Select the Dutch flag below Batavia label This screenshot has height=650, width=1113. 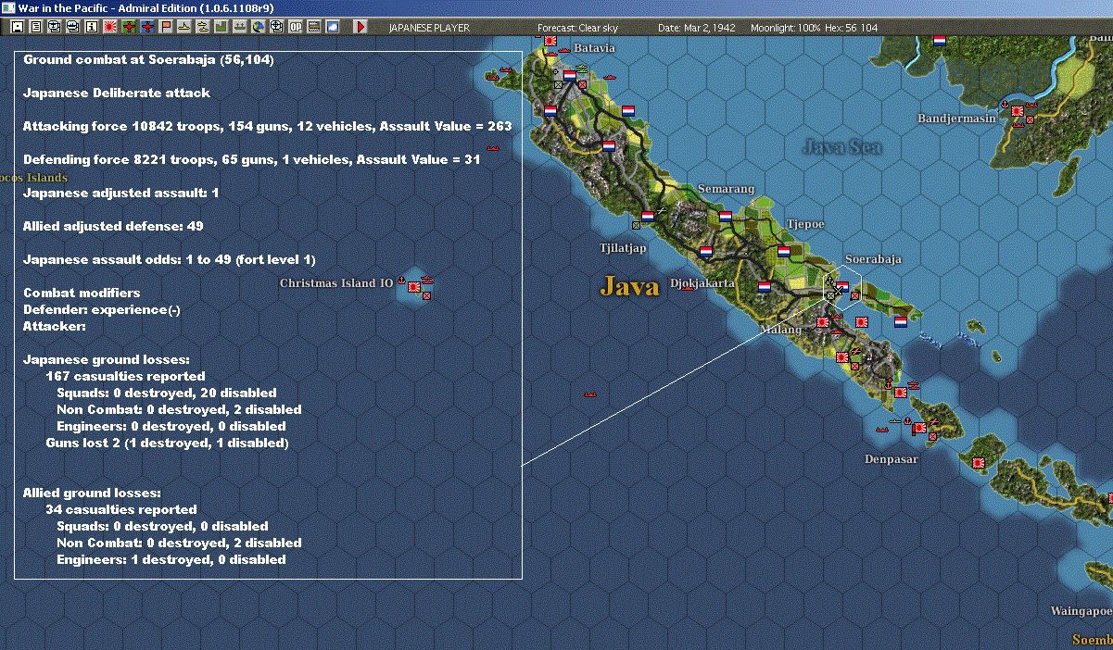coord(570,76)
